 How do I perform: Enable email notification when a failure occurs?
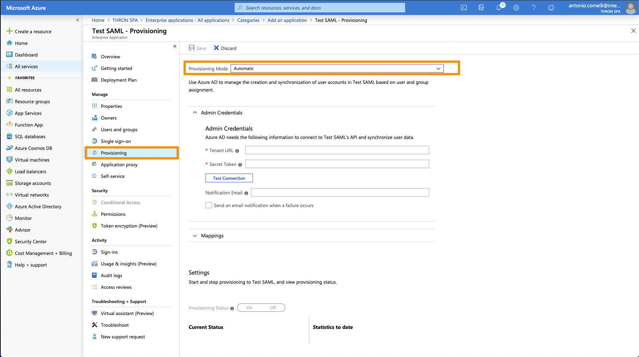[208, 205]
